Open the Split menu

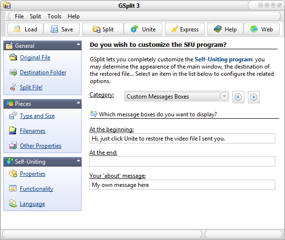[35, 16]
